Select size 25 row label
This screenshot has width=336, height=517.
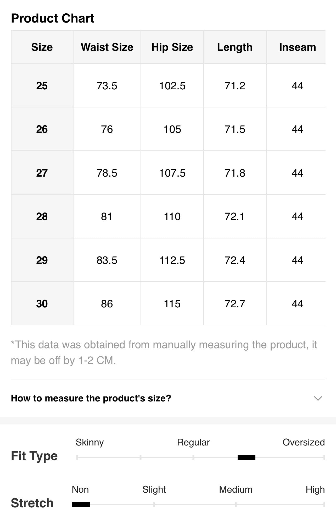point(42,86)
